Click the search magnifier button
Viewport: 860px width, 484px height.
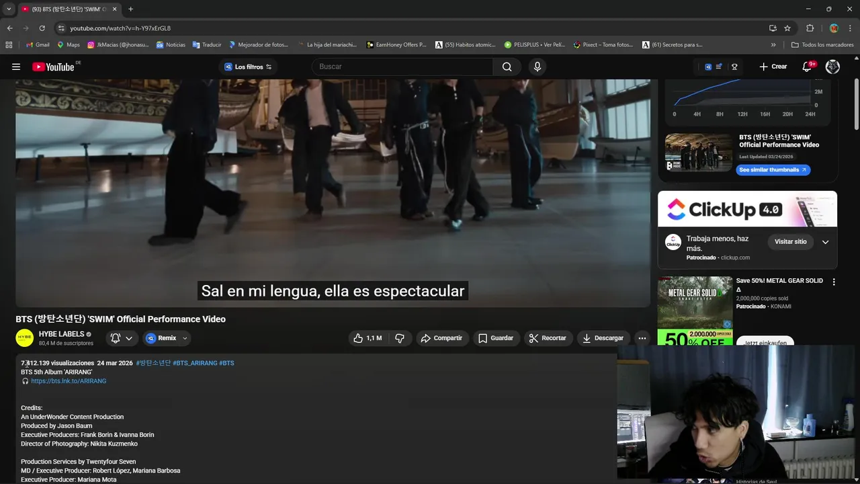(x=507, y=67)
